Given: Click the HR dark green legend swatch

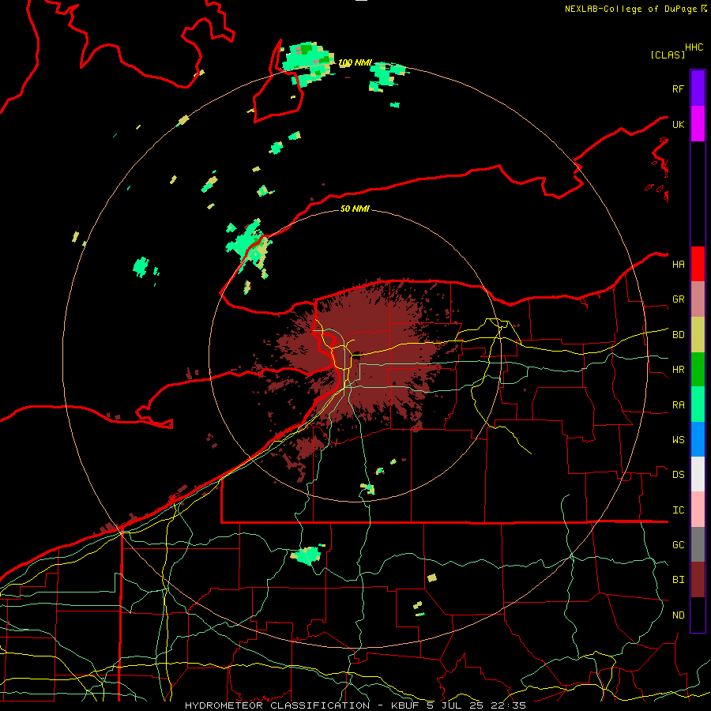Looking at the screenshot, I should tap(698, 370).
